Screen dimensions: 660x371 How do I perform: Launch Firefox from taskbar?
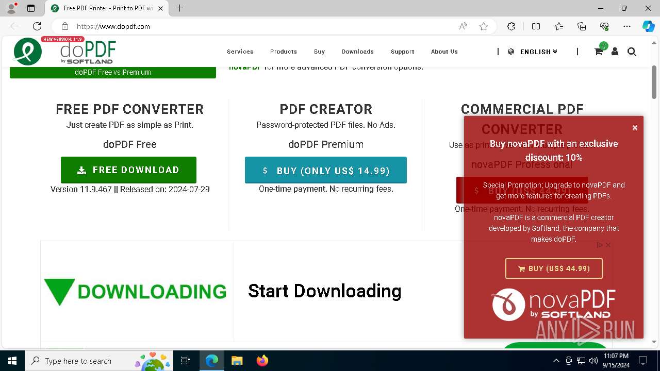point(262,361)
